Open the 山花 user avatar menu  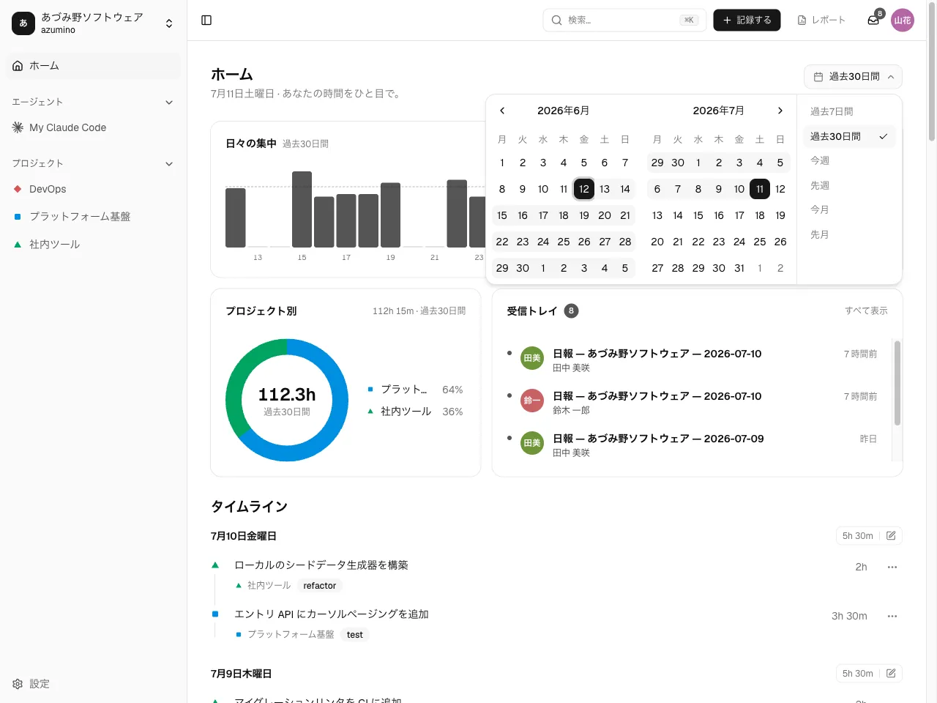coord(903,21)
